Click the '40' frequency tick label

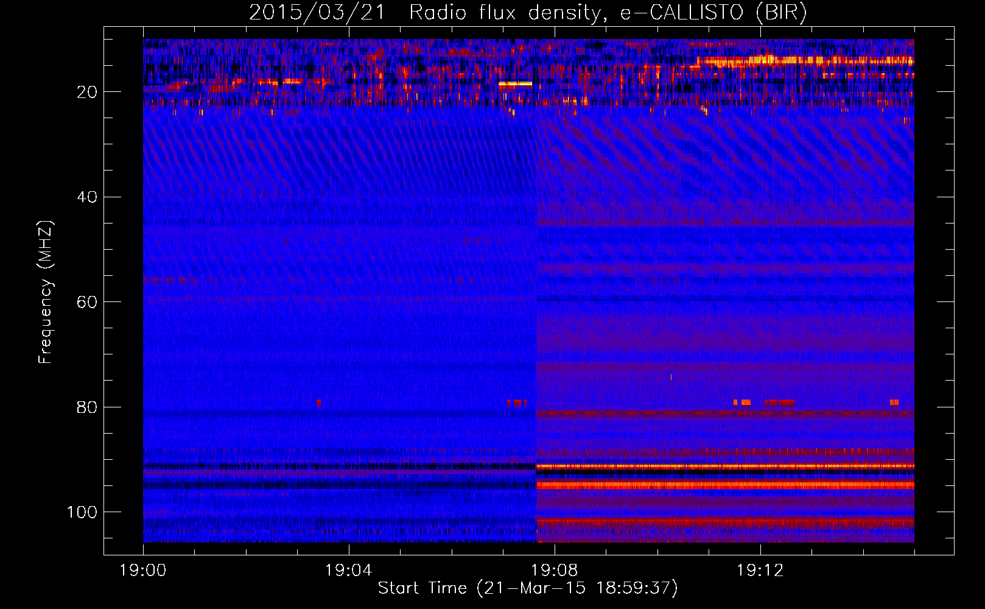click(87, 197)
